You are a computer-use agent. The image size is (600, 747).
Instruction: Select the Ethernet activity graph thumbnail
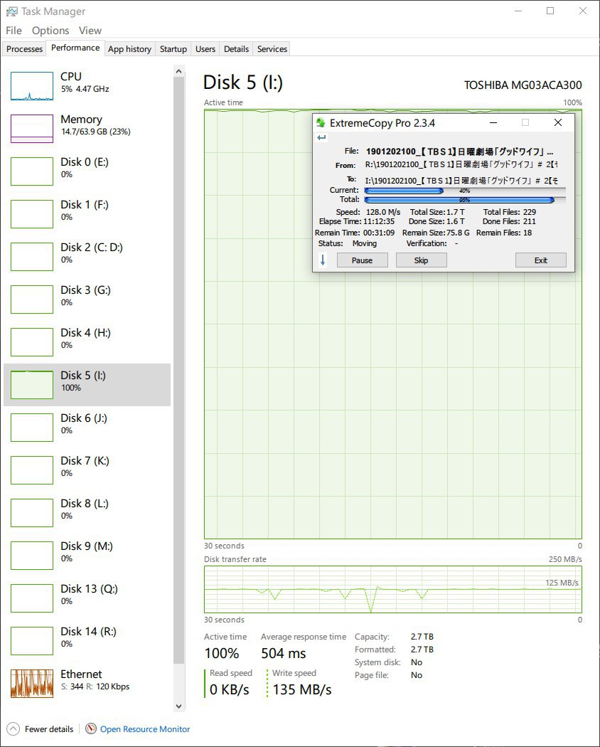(x=32, y=684)
